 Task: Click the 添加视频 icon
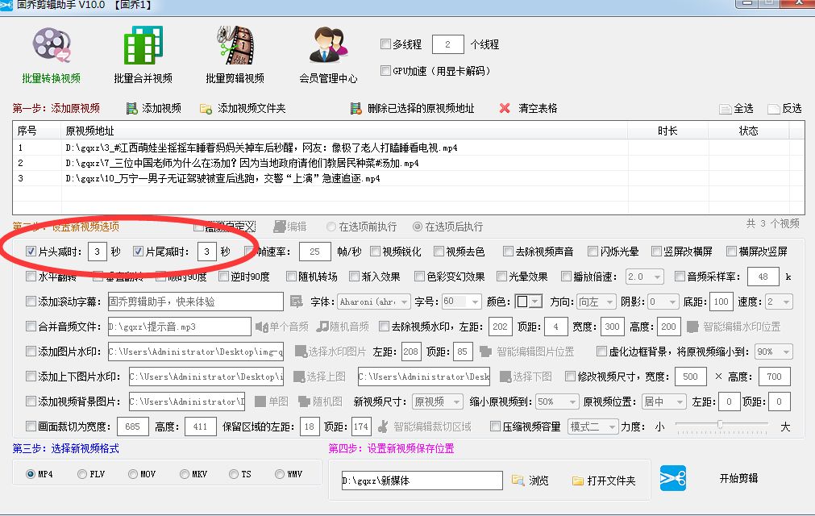(x=132, y=109)
